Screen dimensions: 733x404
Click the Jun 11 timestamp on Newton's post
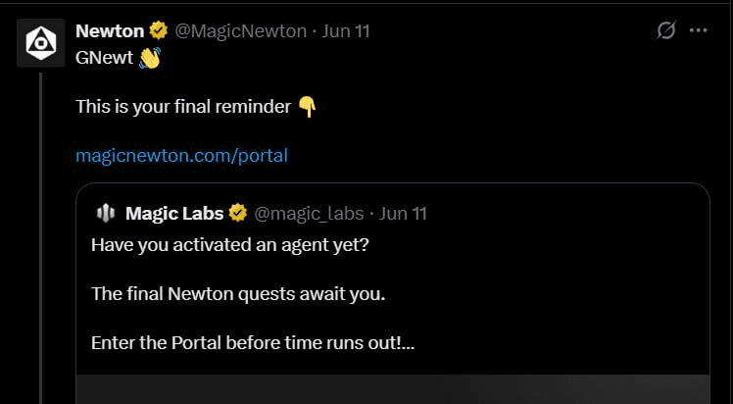[x=346, y=31]
